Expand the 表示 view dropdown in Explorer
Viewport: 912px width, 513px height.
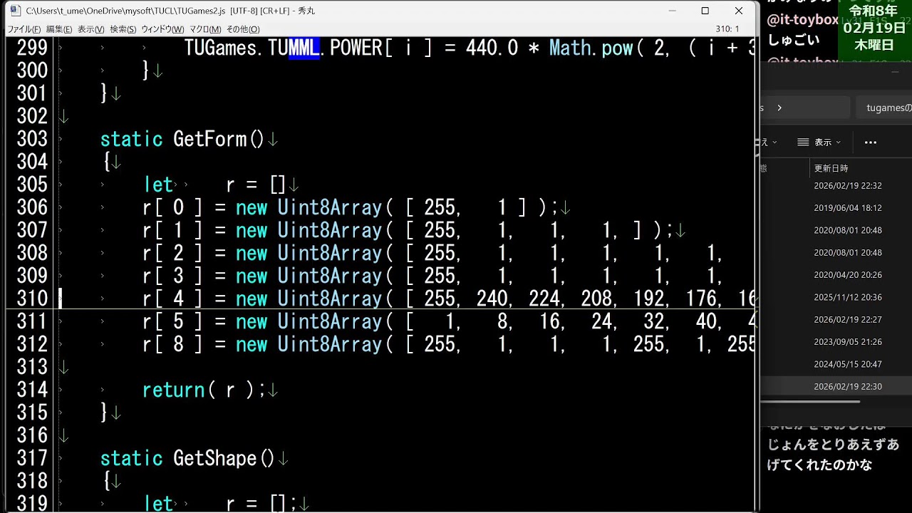click(819, 142)
